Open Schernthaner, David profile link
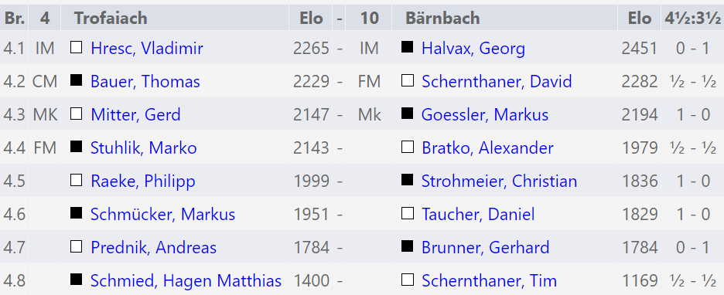This screenshot has width=724, height=295. pyautogui.click(x=497, y=82)
